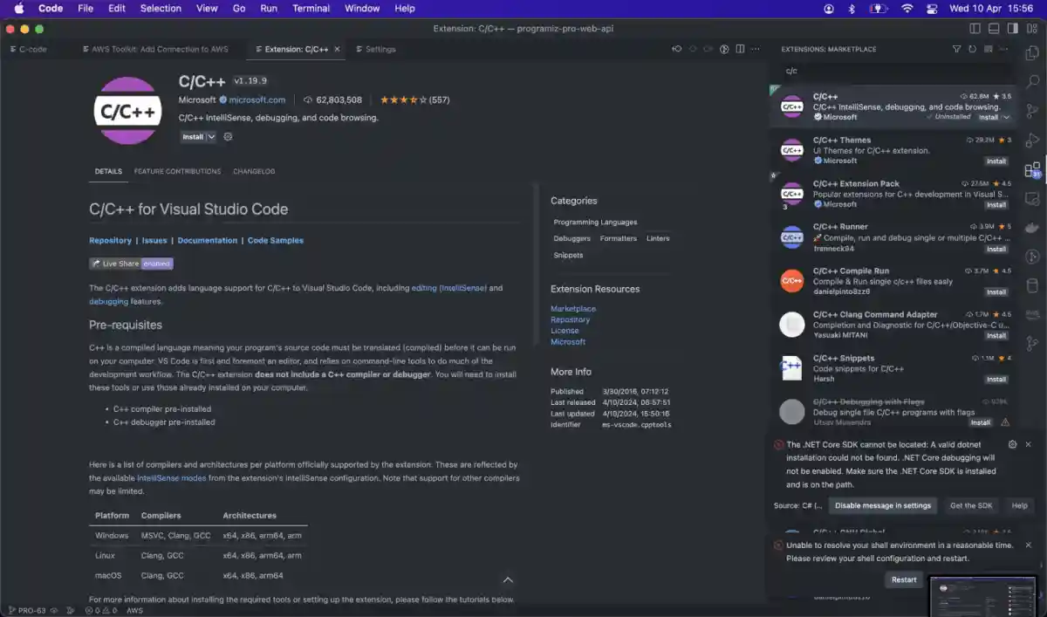Open the Repository link for C/C++

tap(111, 240)
